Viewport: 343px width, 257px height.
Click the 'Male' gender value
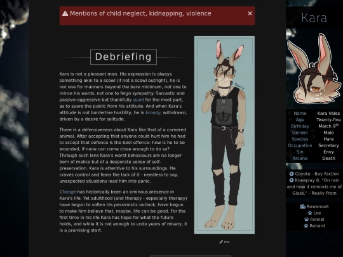click(x=328, y=133)
